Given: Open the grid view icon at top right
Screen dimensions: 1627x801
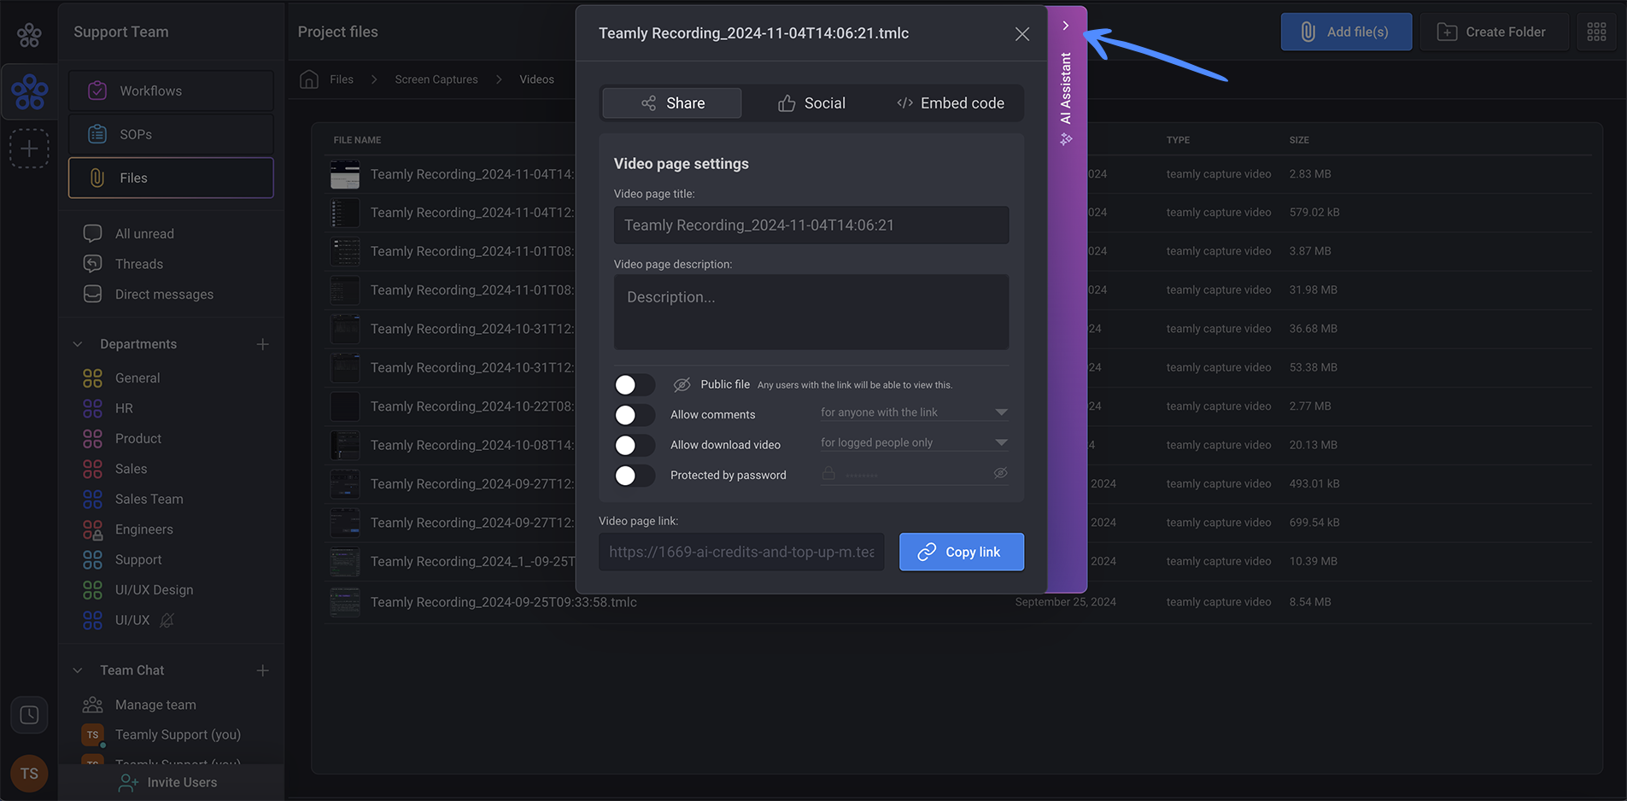Looking at the screenshot, I should click(1596, 32).
